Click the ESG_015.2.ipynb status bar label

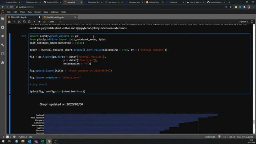[245, 137]
